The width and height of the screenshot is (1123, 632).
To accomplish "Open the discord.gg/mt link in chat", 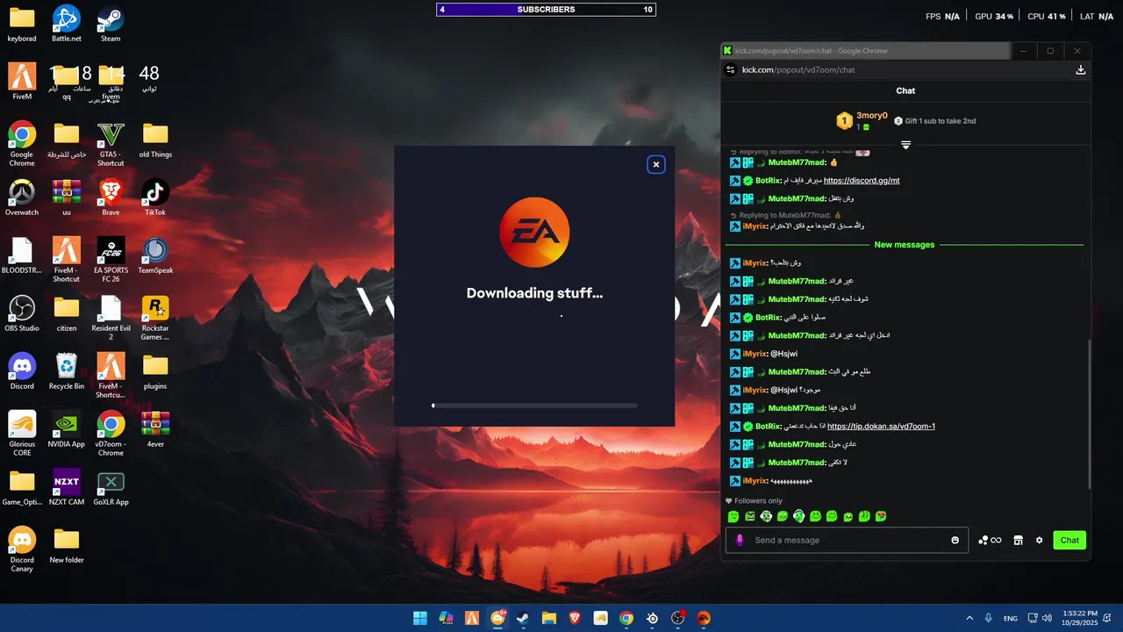I will [x=862, y=181].
